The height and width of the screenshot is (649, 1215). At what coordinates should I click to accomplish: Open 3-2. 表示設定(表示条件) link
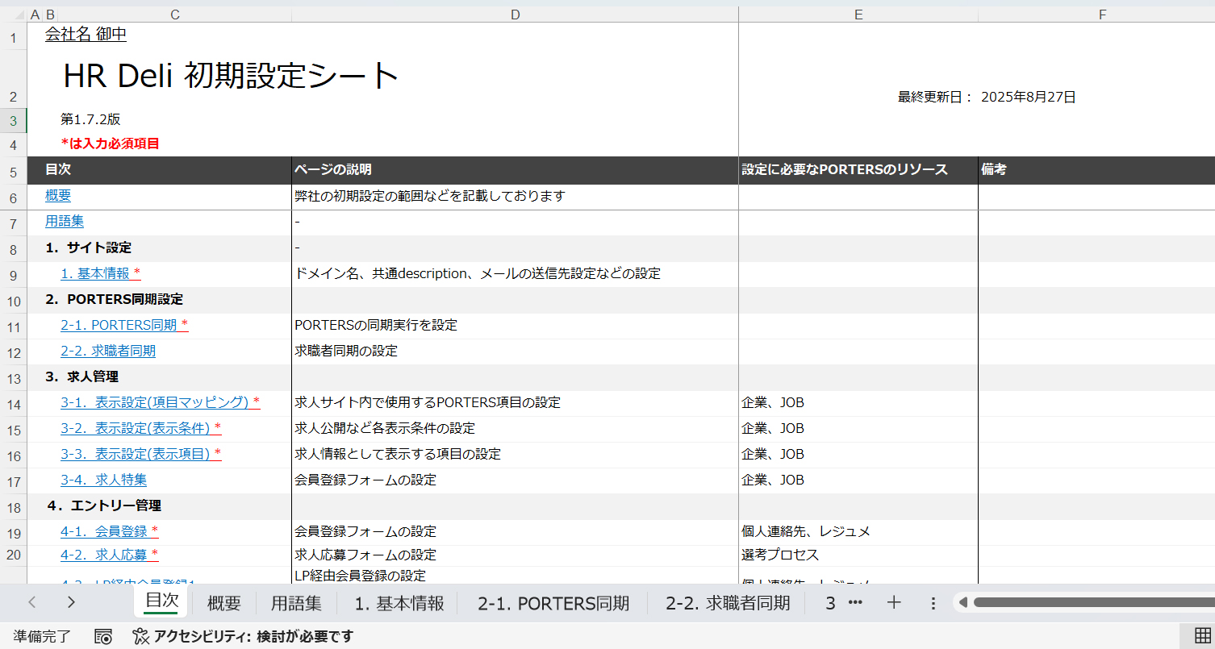pyautogui.click(x=141, y=428)
